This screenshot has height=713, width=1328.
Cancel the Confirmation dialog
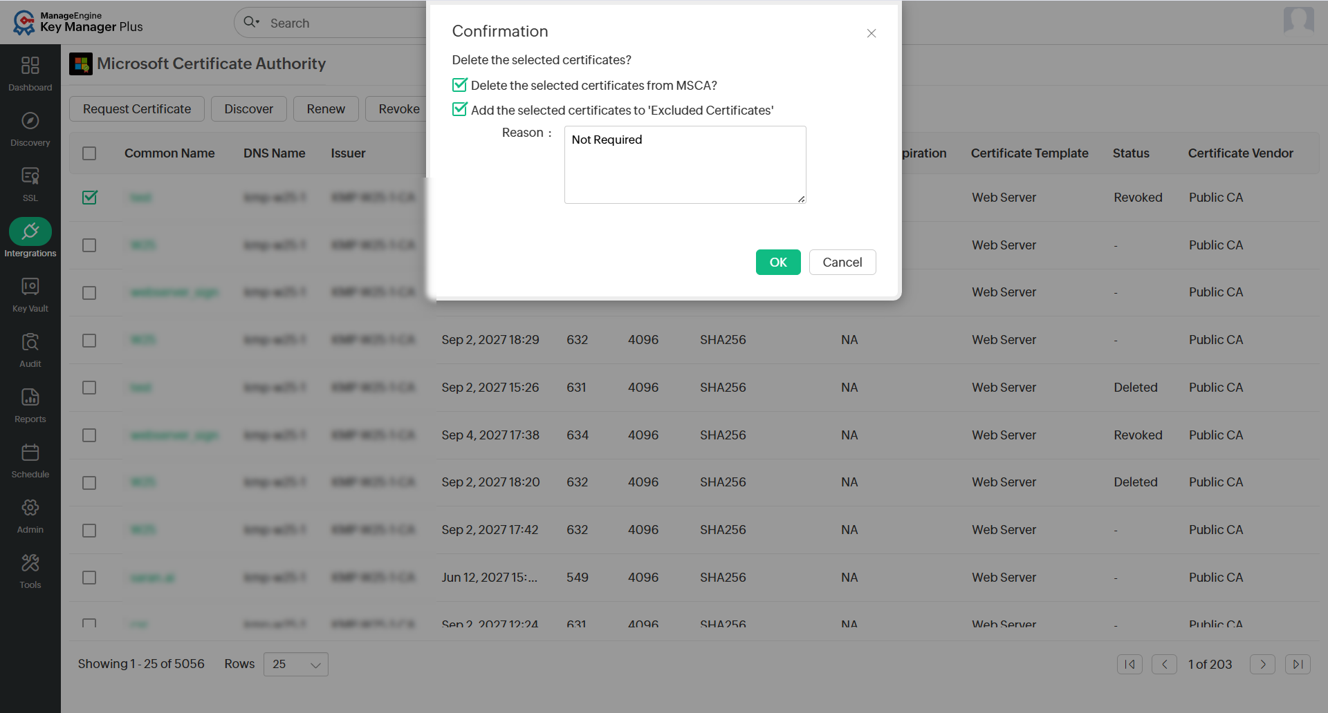point(842,263)
